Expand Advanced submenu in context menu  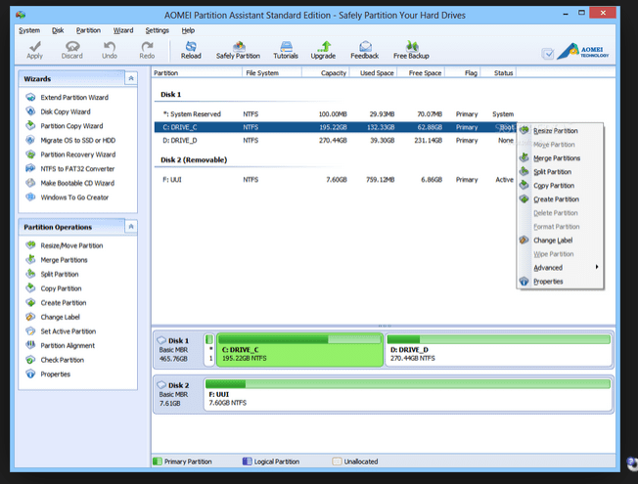coord(561,267)
